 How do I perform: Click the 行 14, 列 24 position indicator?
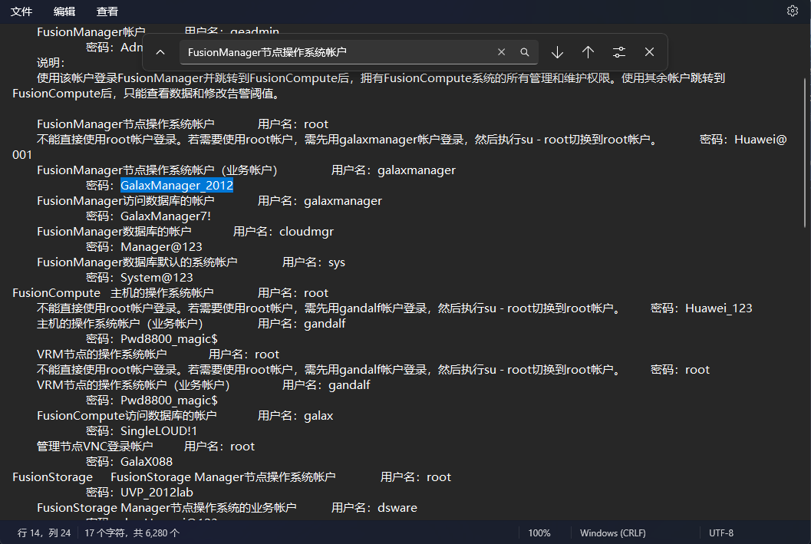44,532
